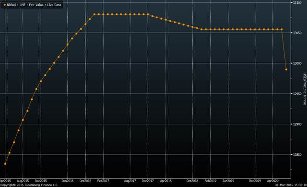Image resolution: width=307 pixels, height=187 pixels.
Task: Click the Dec2019 x-axis label
Action: (255, 181)
